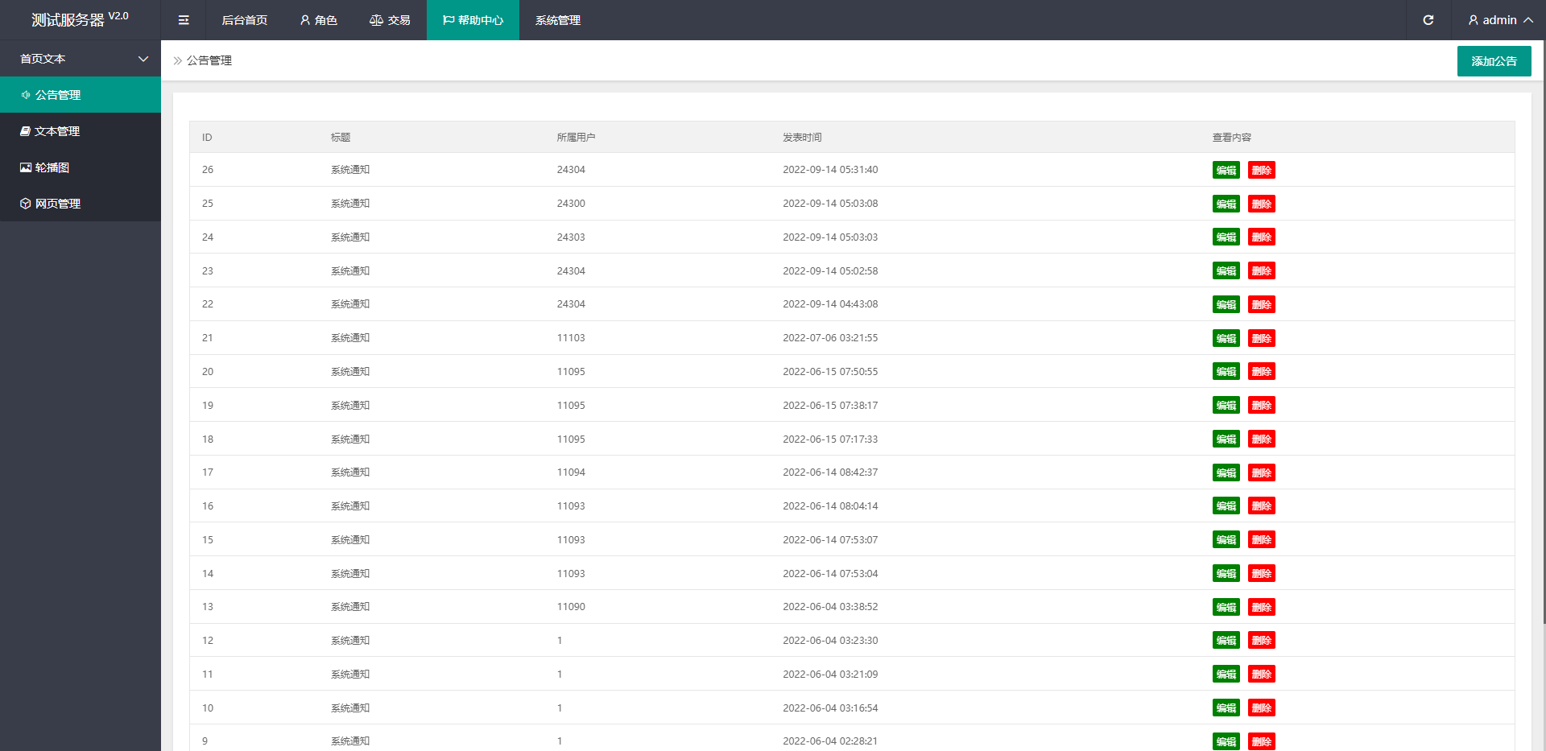Edit announcement with ID 13
Image resolution: width=1546 pixels, height=751 pixels.
click(1226, 607)
